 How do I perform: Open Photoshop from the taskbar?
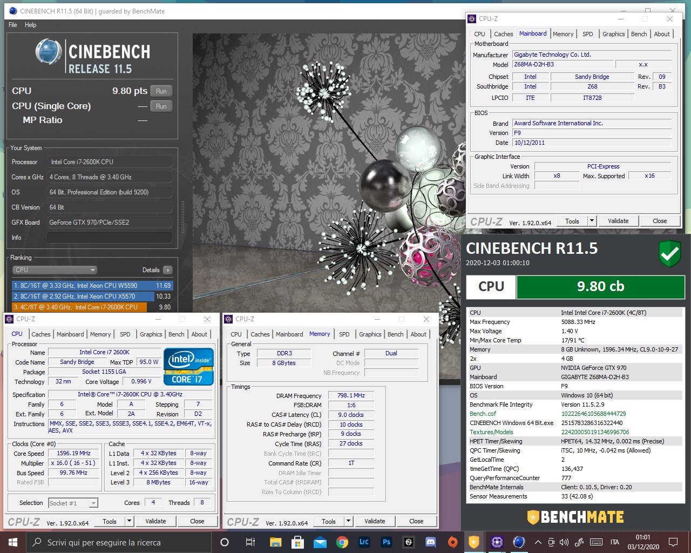[387, 542]
